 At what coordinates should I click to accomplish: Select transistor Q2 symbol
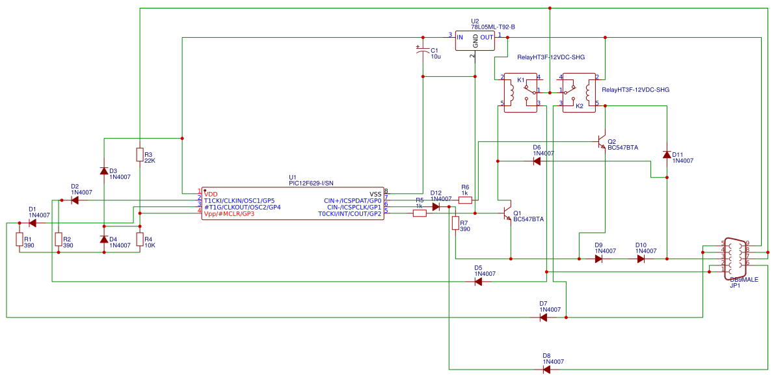coord(602,142)
